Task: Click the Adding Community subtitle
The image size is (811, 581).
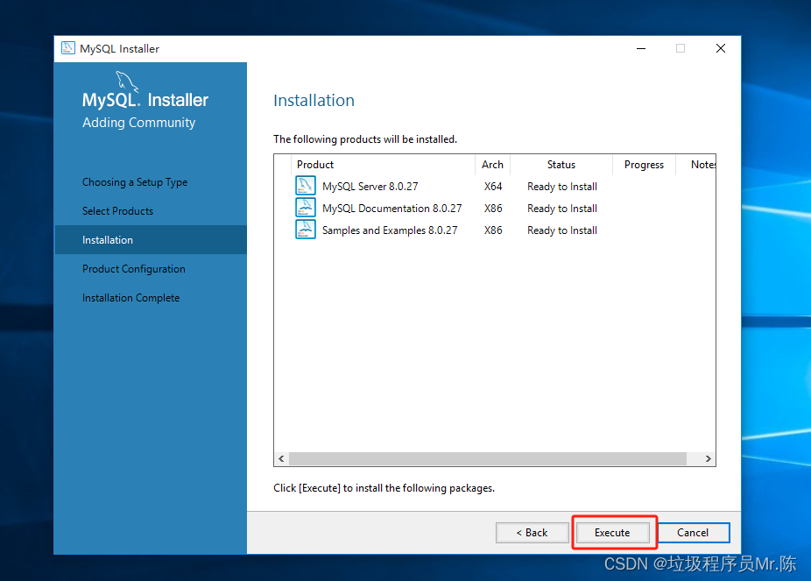Action: 138,123
